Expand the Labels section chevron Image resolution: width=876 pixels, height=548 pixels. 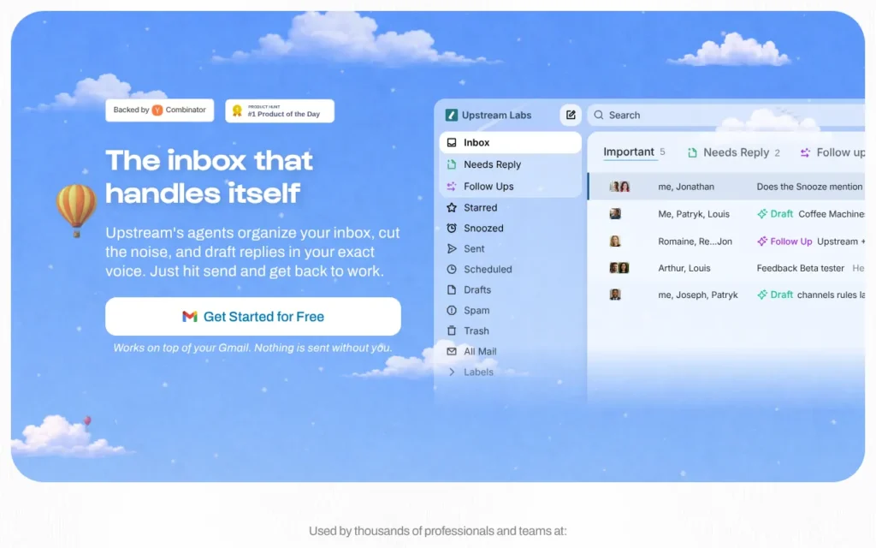(x=452, y=372)
